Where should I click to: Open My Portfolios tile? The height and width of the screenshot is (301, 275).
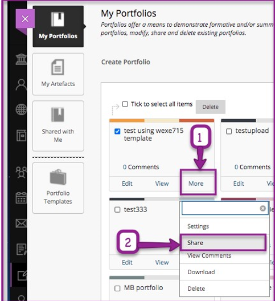point(58,26)
